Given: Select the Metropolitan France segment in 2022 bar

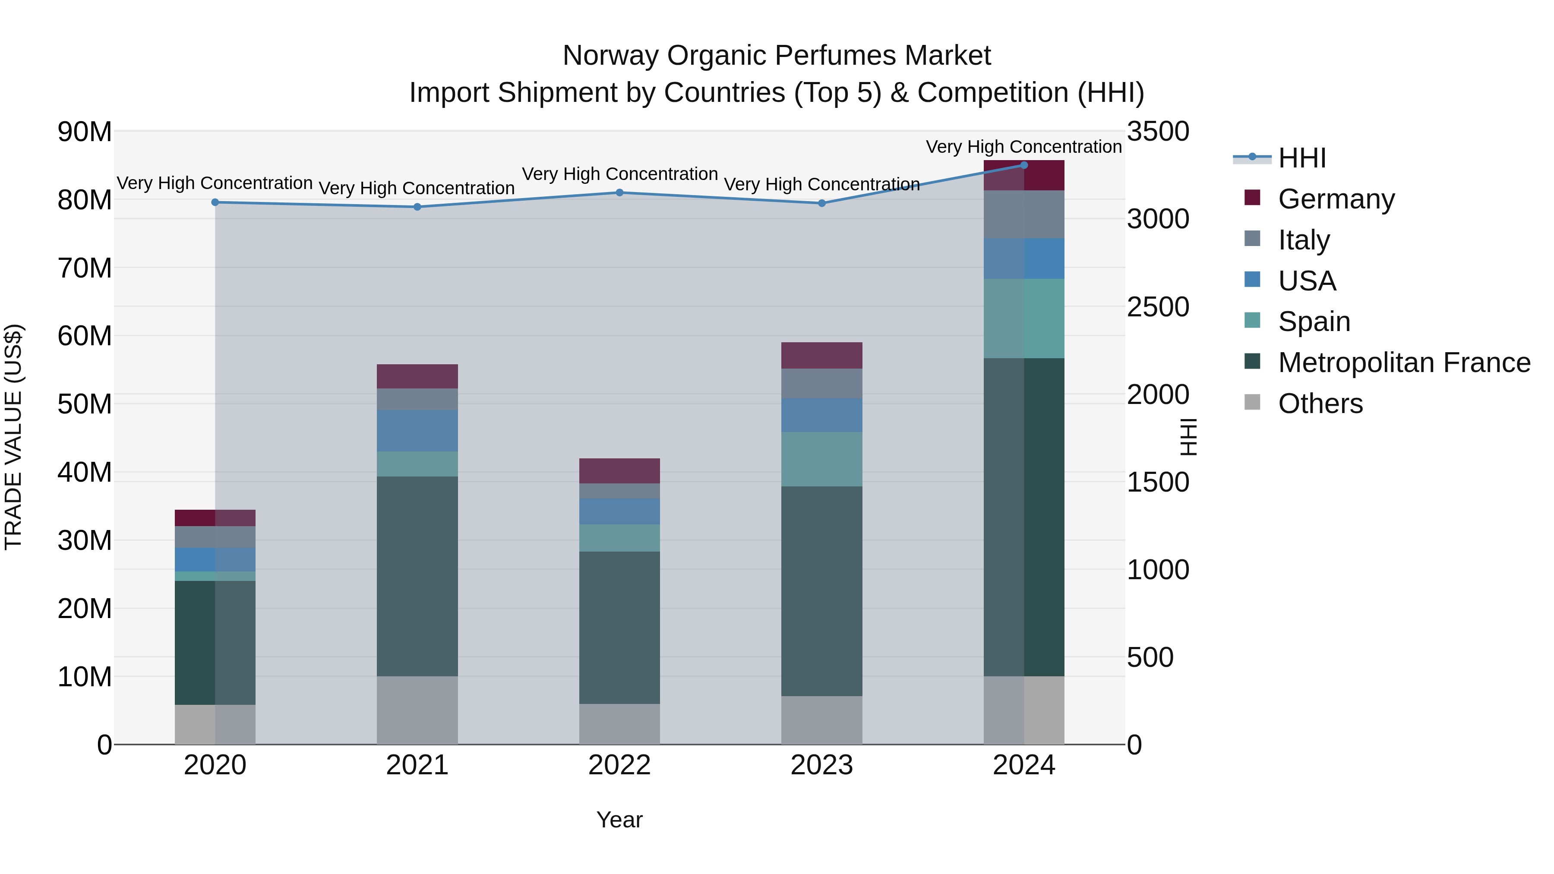Looking at the screenshot, I should point(619,628).
